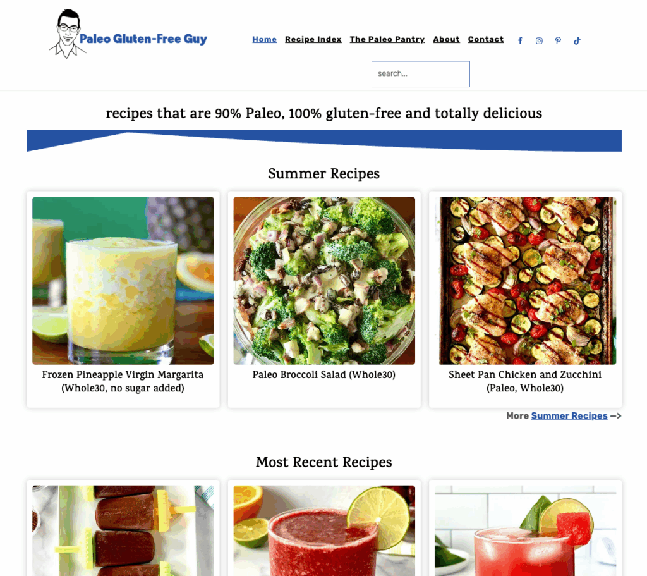Open the chocolate popsicles recipe thumbnail
Viewport: 647px width, 576px height.
(x=123, y=530)
